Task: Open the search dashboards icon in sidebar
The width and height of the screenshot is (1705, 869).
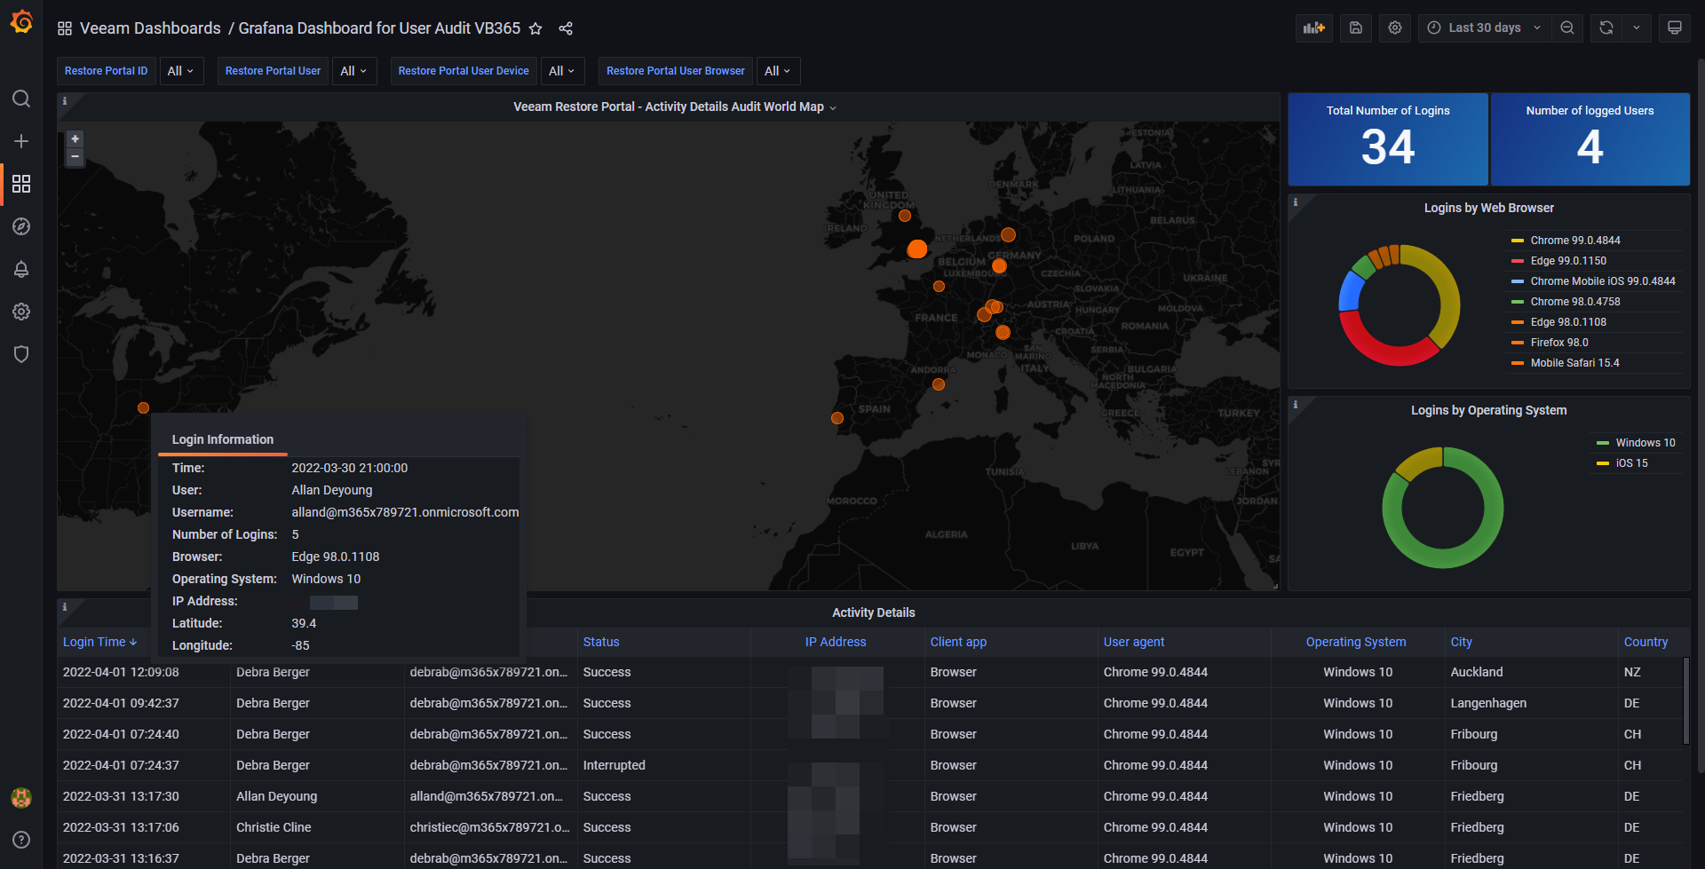Action: (21, 99)
